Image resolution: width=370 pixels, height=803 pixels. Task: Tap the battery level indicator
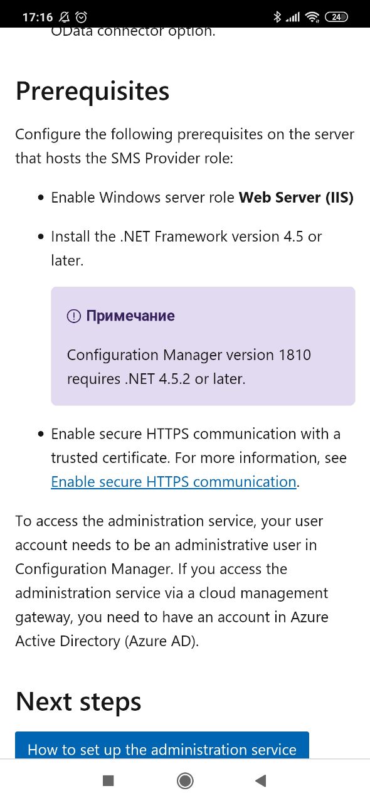click(x=337, y=17)
